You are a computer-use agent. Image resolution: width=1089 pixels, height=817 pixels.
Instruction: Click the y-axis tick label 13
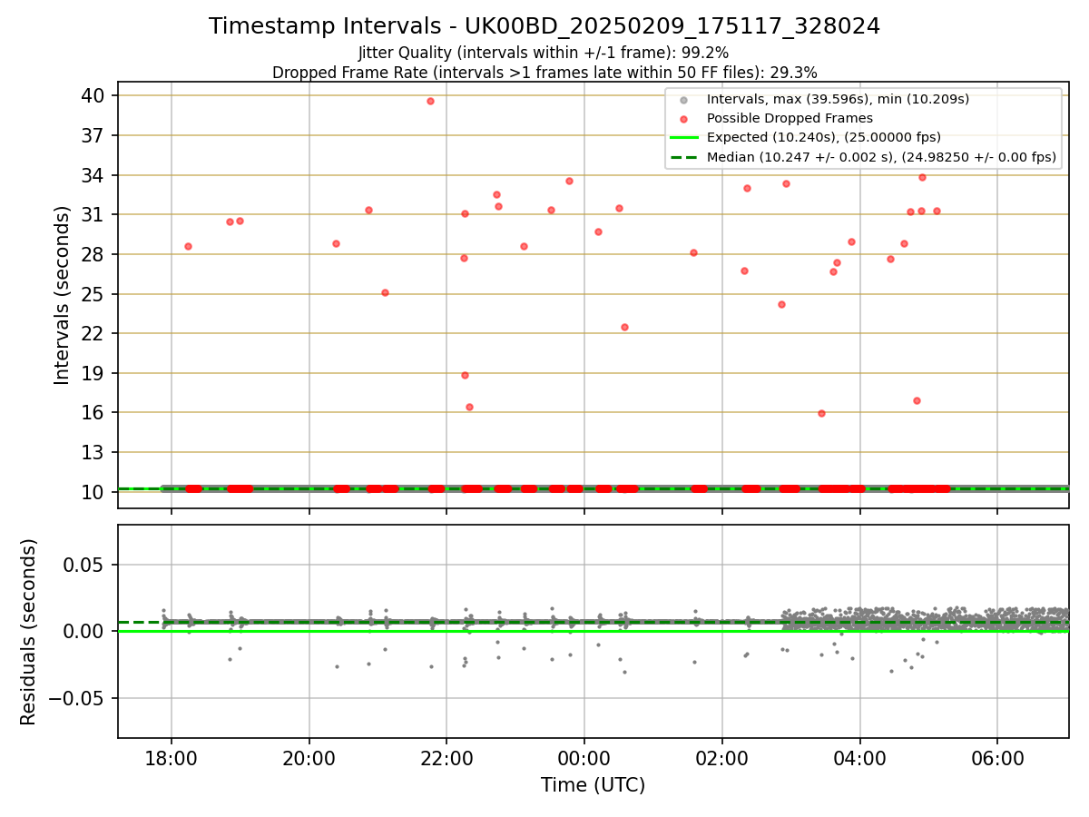[x=93, y=452]
